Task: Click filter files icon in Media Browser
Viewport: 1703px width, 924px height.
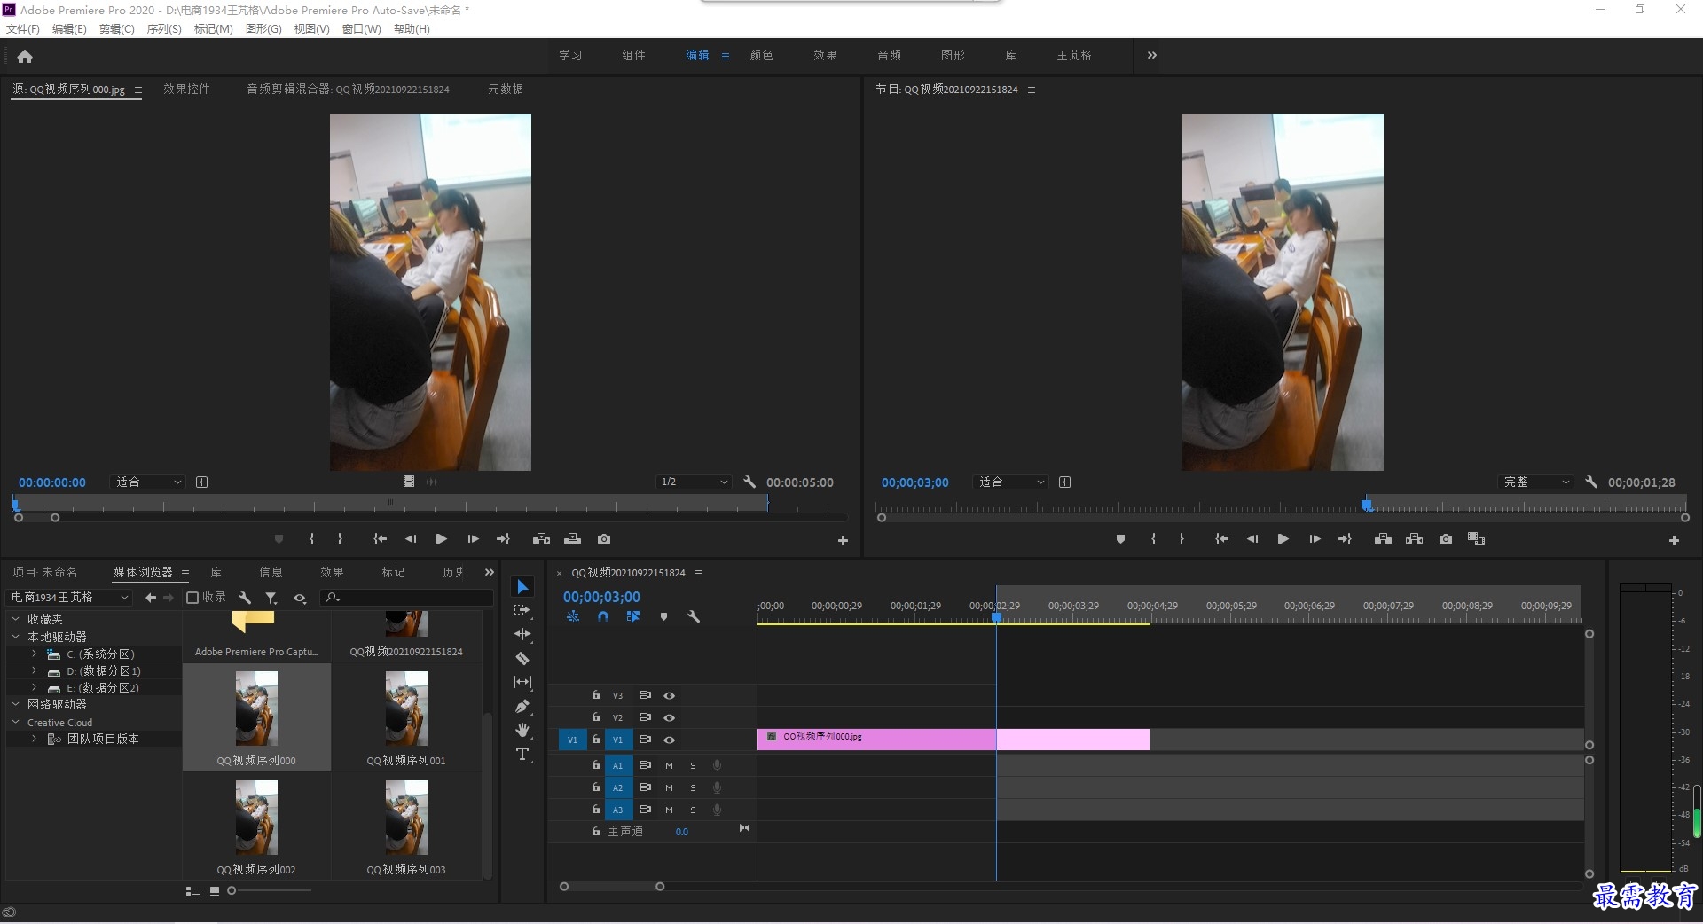Action: tap(271, 598)
